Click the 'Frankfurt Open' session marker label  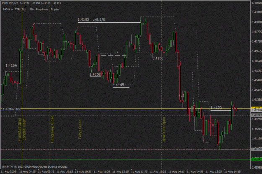20,130
